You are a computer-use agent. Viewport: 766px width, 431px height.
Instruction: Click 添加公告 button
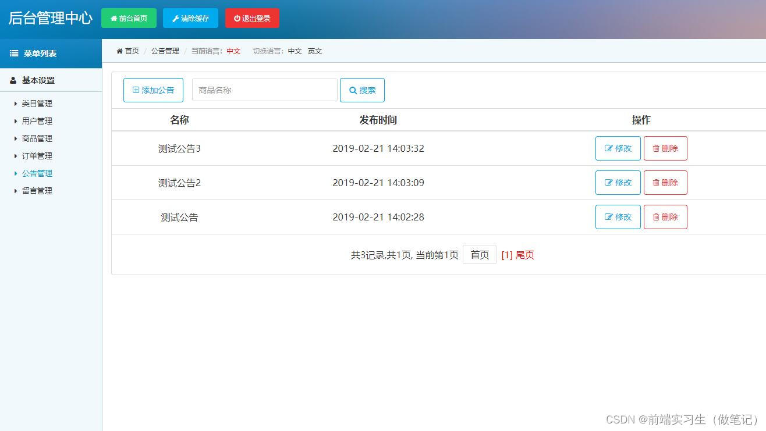pyautogui.click(x=153, y=90)
